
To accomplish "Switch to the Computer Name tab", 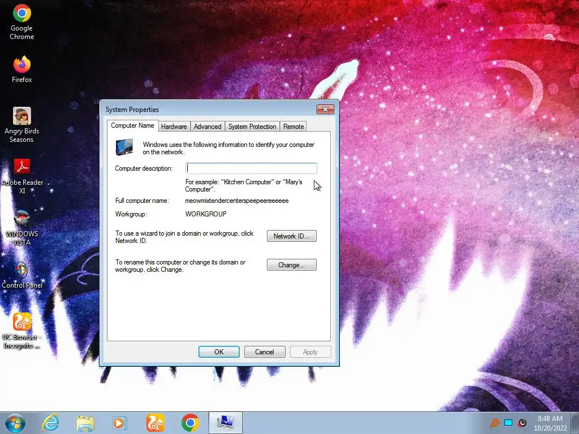I will [x=132, y=125].
